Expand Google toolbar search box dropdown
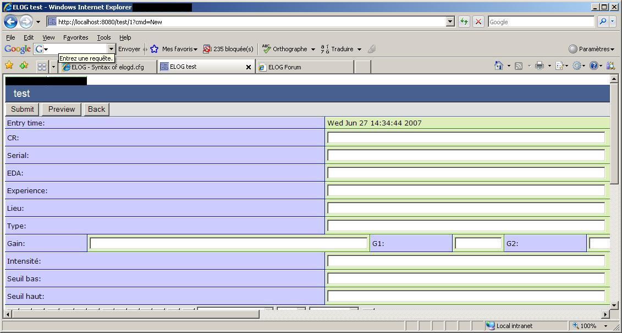Screen dimensions: 622x333 (x=111, y=49)
